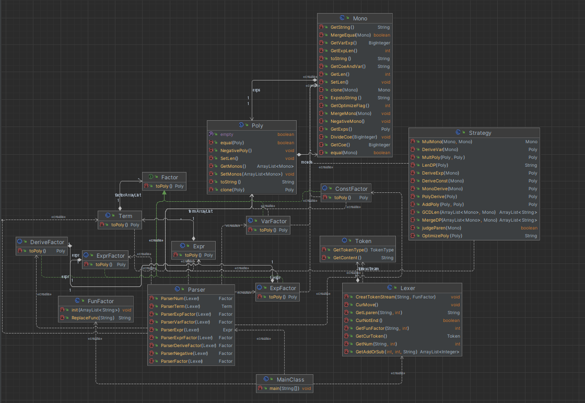585x403 pixels.
Task: Click the class icon beside DeriveFactor header
Action: click(x=20, y=241)
